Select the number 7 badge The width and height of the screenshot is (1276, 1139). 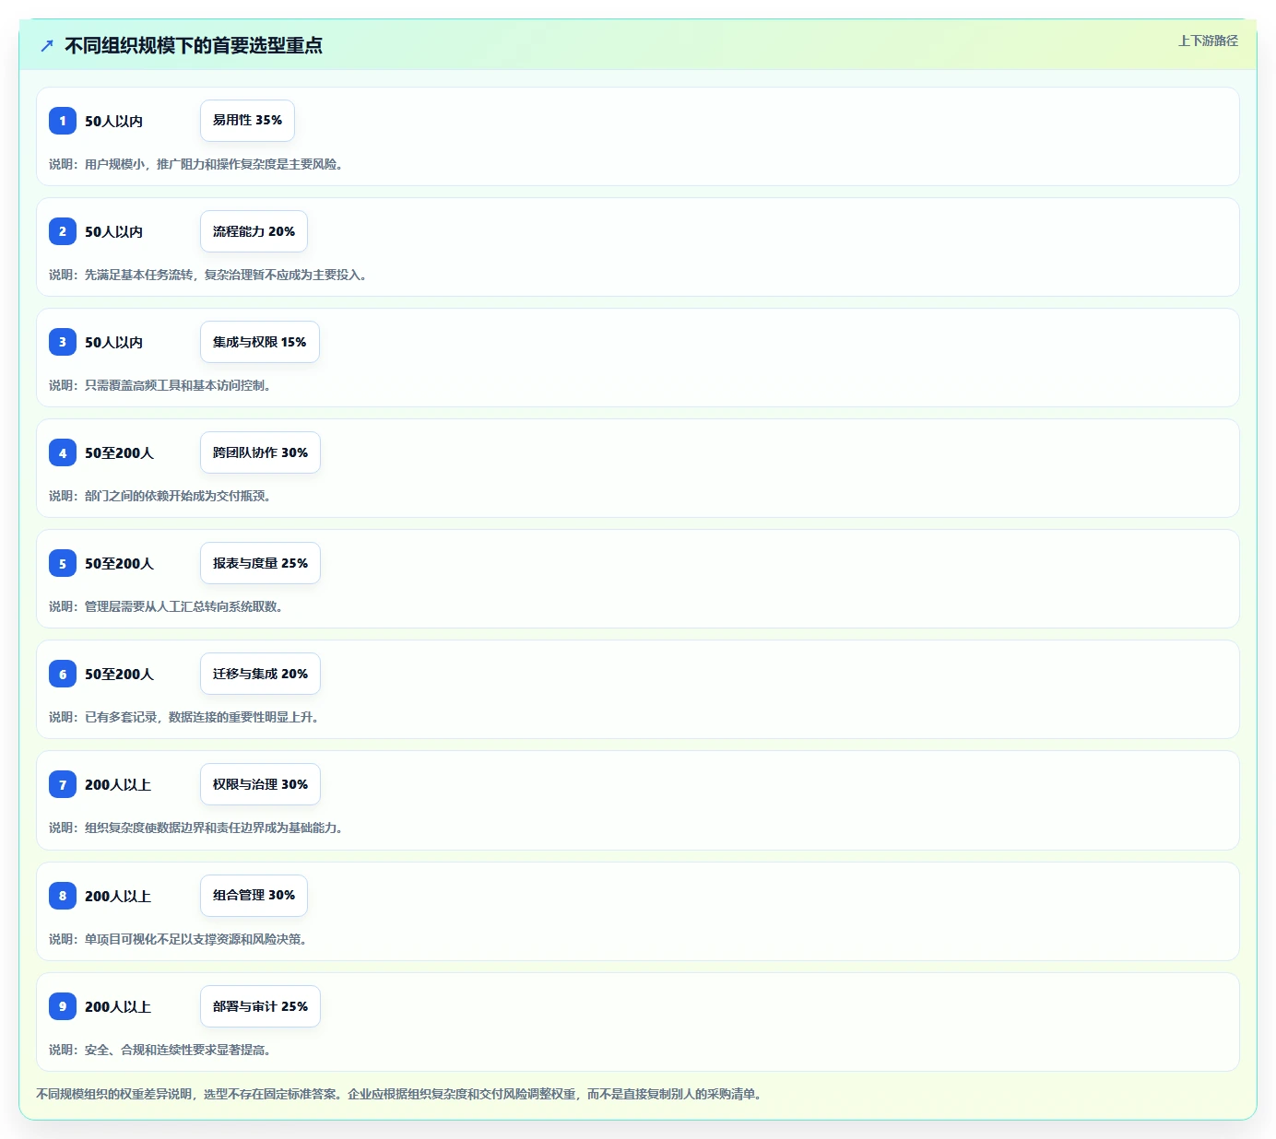click(63, 784)
